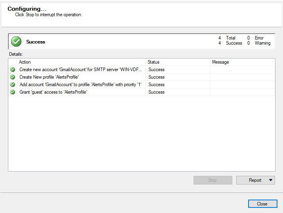The width and height of the screenshot is (283, 213).
Task: Click the Error count in summary
Action: 249,38
